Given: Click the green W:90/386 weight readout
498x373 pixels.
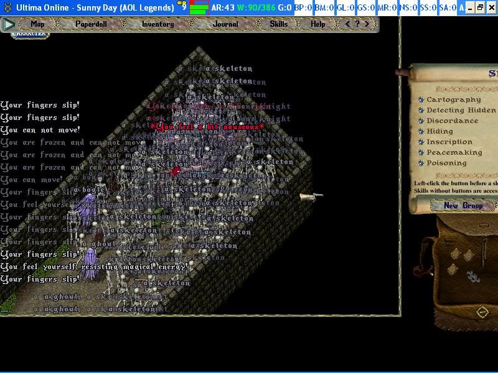Looking at the screenshot, I should coord(256,7).
